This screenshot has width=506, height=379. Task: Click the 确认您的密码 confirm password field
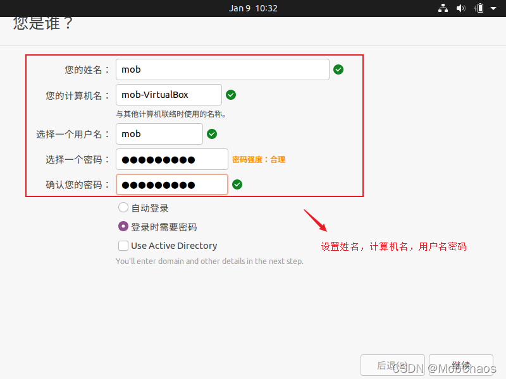(172, 184)
